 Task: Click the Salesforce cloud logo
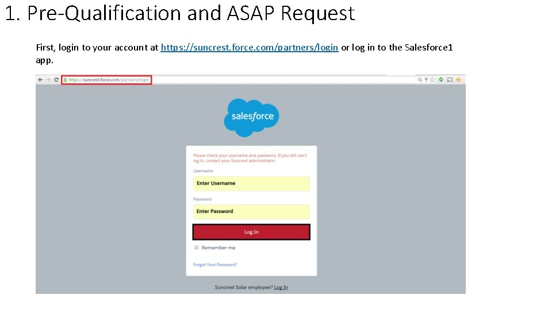(251, 118)
